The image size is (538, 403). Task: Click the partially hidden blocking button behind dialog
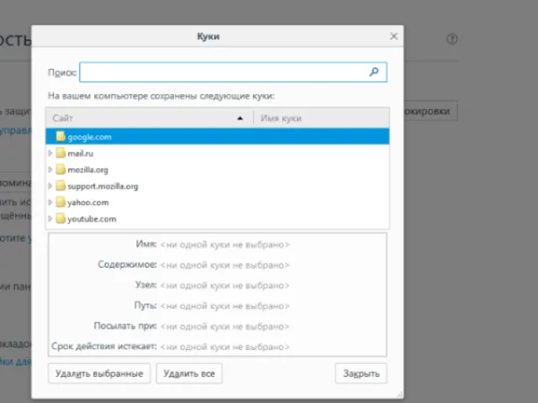coord(430,111)
